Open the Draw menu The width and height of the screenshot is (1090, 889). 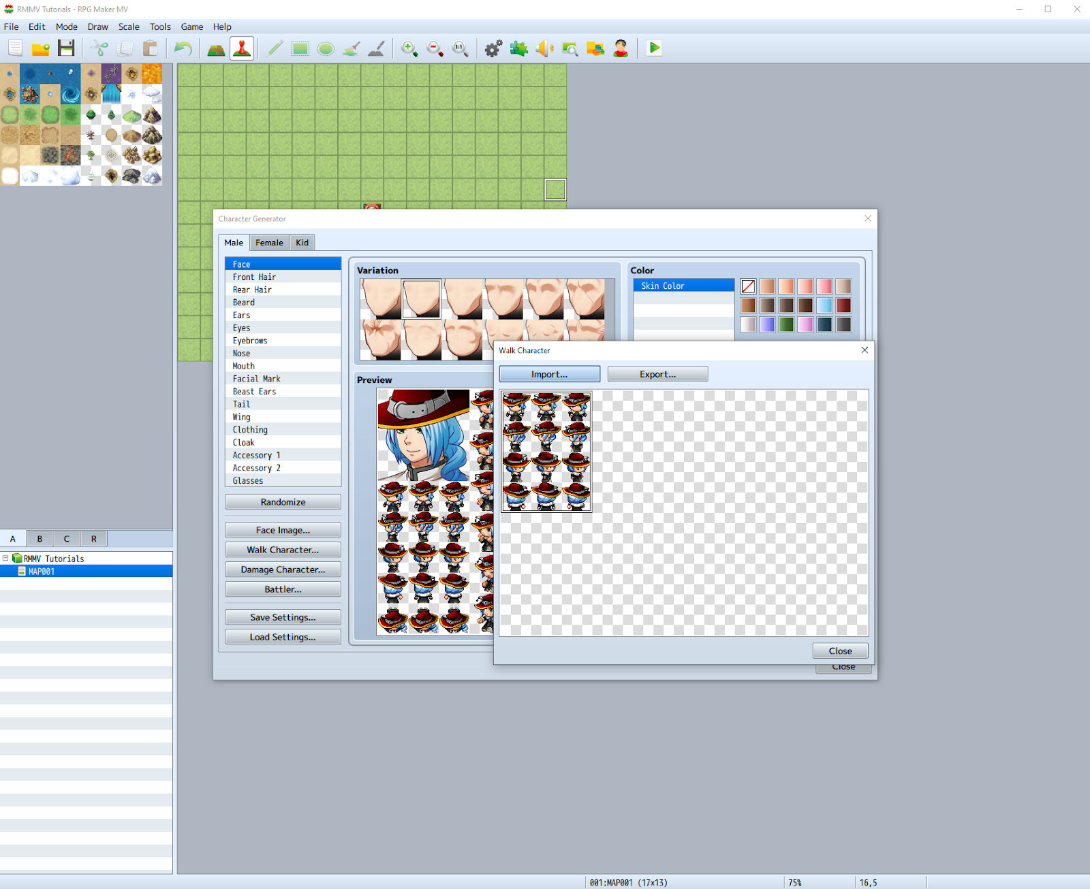click(98, 27)
